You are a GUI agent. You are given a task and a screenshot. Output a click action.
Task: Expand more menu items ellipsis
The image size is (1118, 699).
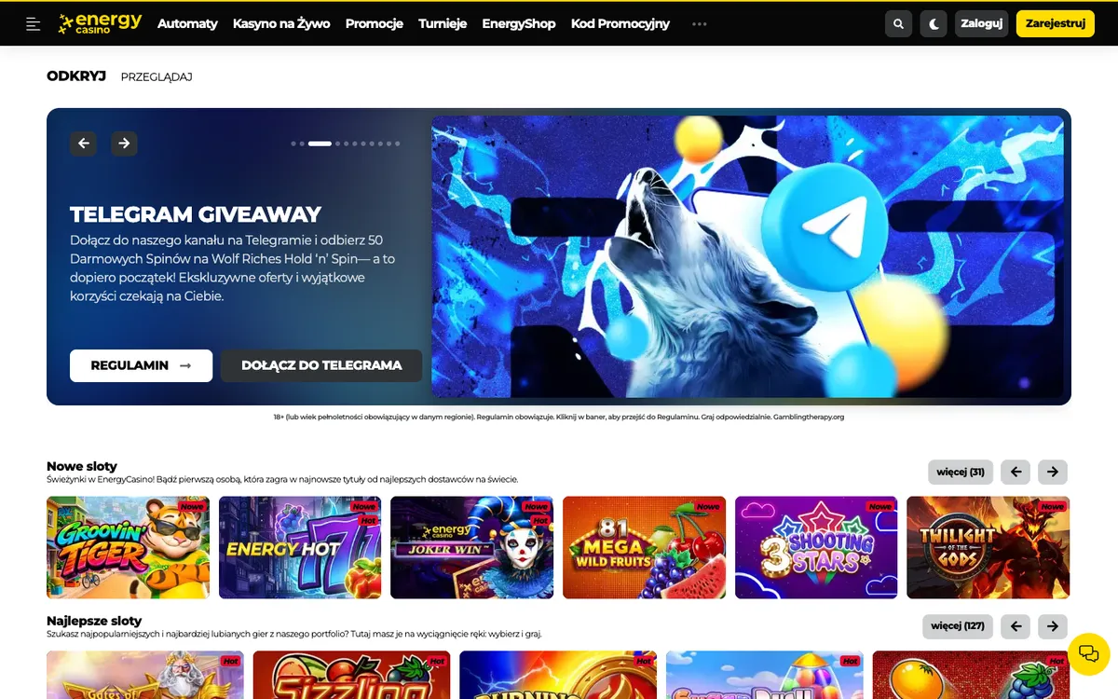point(700,24)
